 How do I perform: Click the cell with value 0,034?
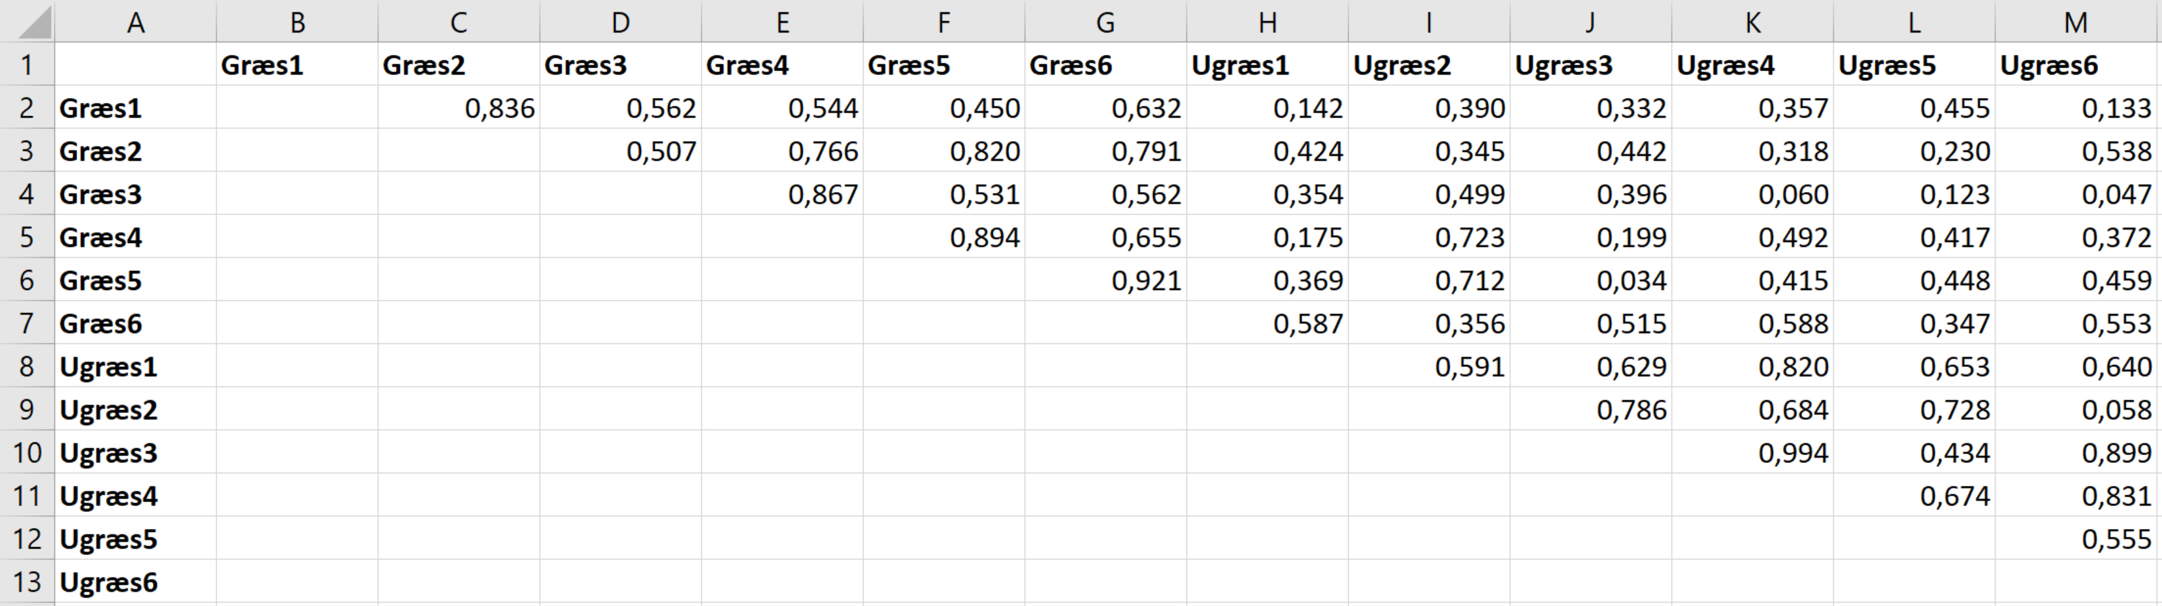1590,280
